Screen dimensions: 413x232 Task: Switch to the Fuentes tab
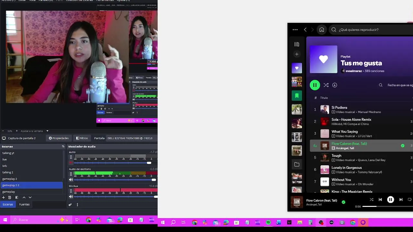pos(24,204)
